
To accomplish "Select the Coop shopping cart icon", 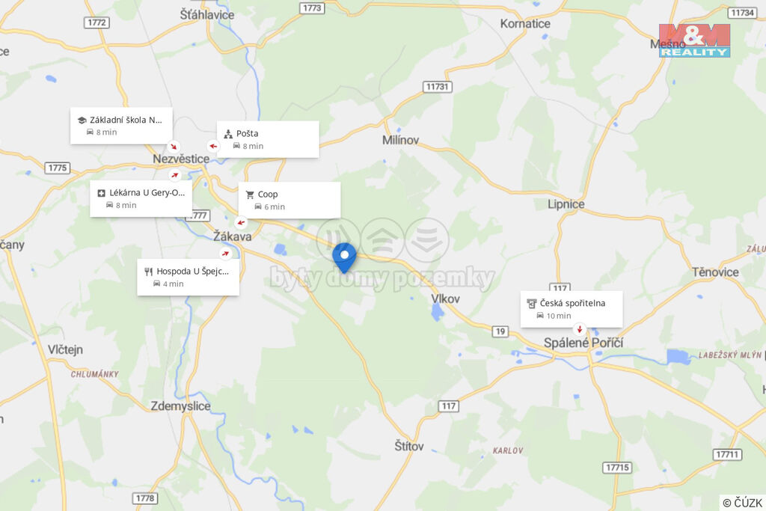I will pyautogui.click(x=250, y=195).
